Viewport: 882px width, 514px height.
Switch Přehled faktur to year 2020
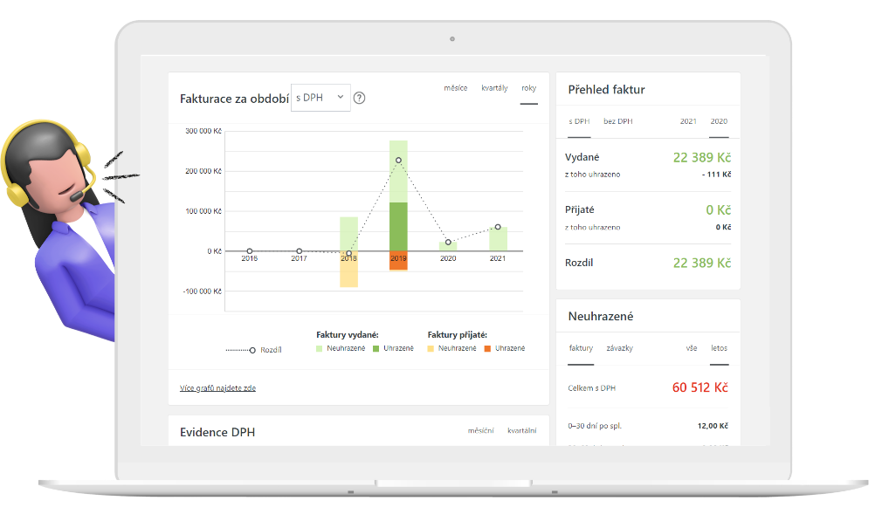719,121
